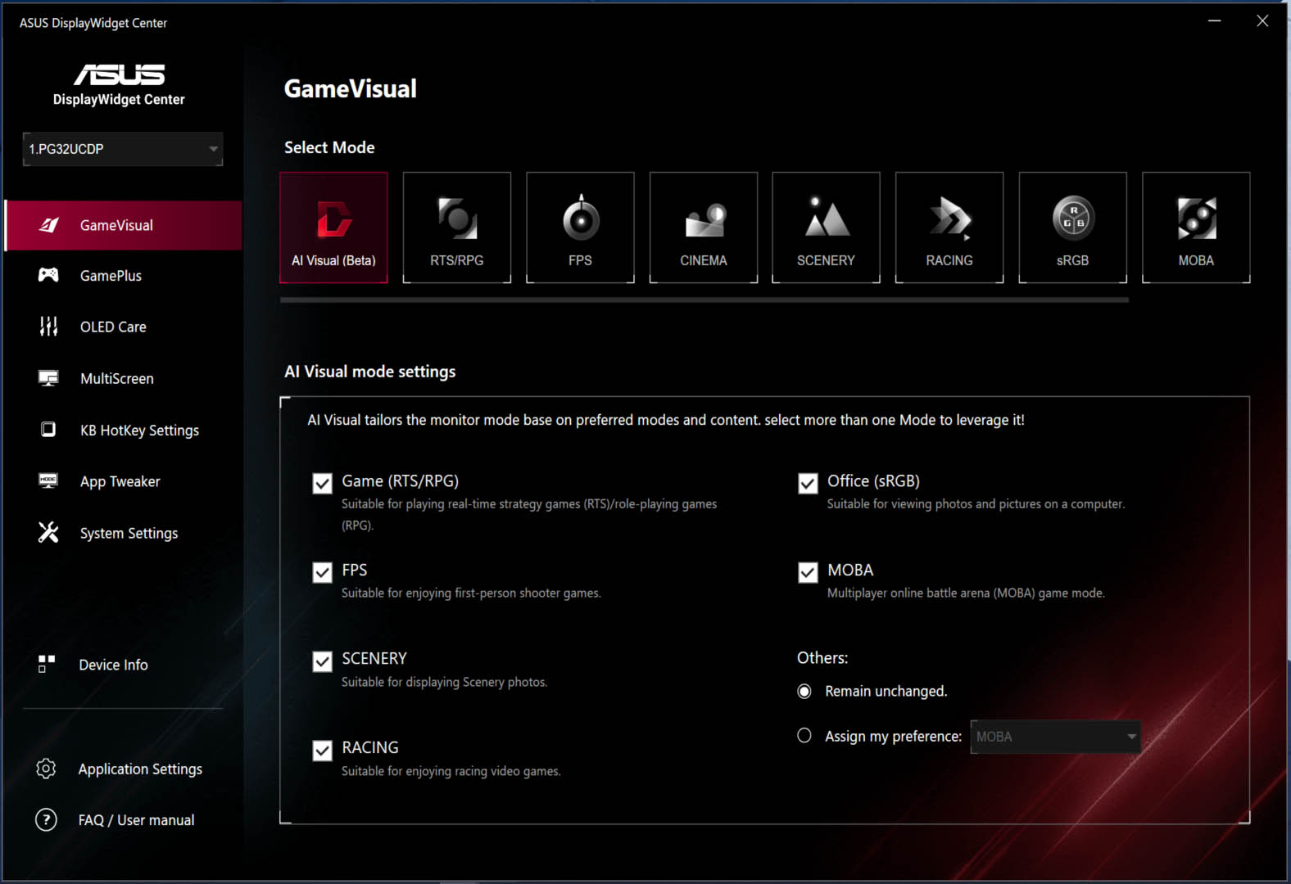1291x884 pixels.
Task: Open the 1.PG32UCDP monitor dropdown
Action: [x=123, y=149]
